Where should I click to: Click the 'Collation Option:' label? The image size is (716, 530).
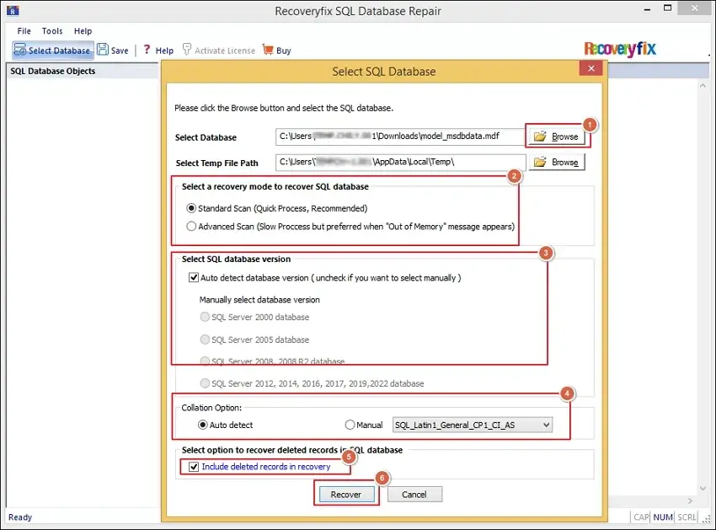click(211, 408)
